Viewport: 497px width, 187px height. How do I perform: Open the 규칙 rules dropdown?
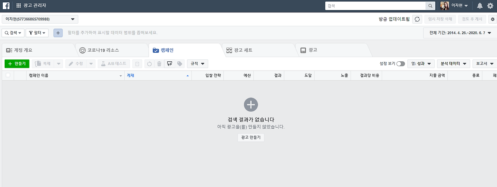pyautogui.click(x=197, y=64)
